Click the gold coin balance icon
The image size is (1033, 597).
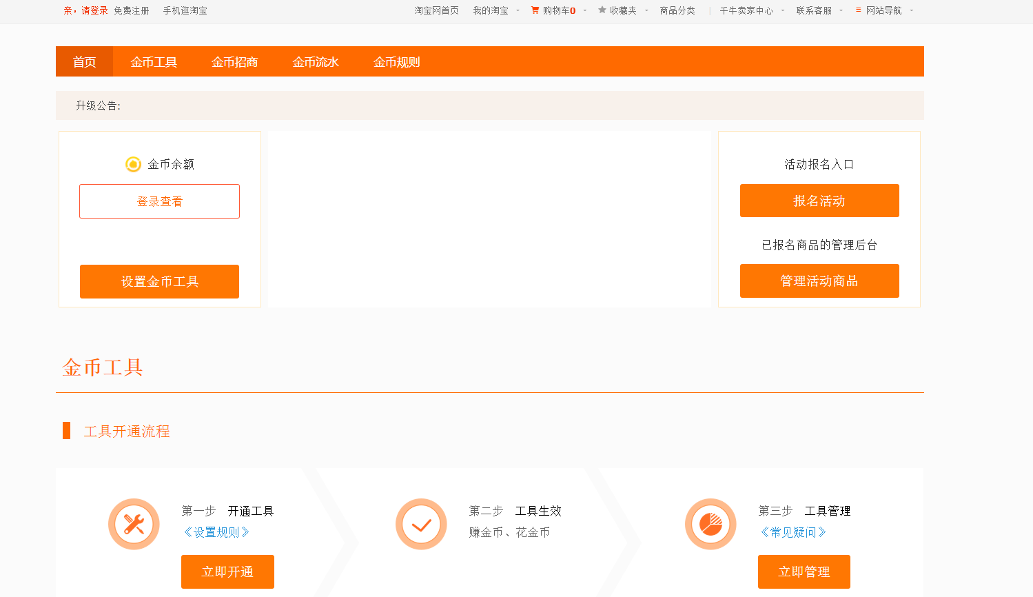pyautogui.click(x=133, y=164)
